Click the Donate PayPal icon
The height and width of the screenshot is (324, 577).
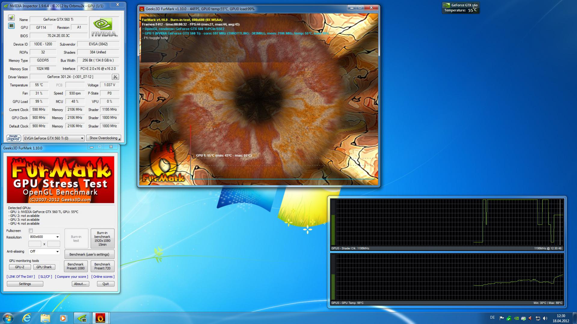(14, 138)
